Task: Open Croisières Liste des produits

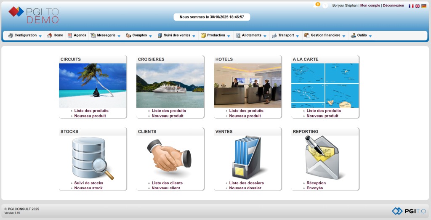Action: [x=169, y=111]
